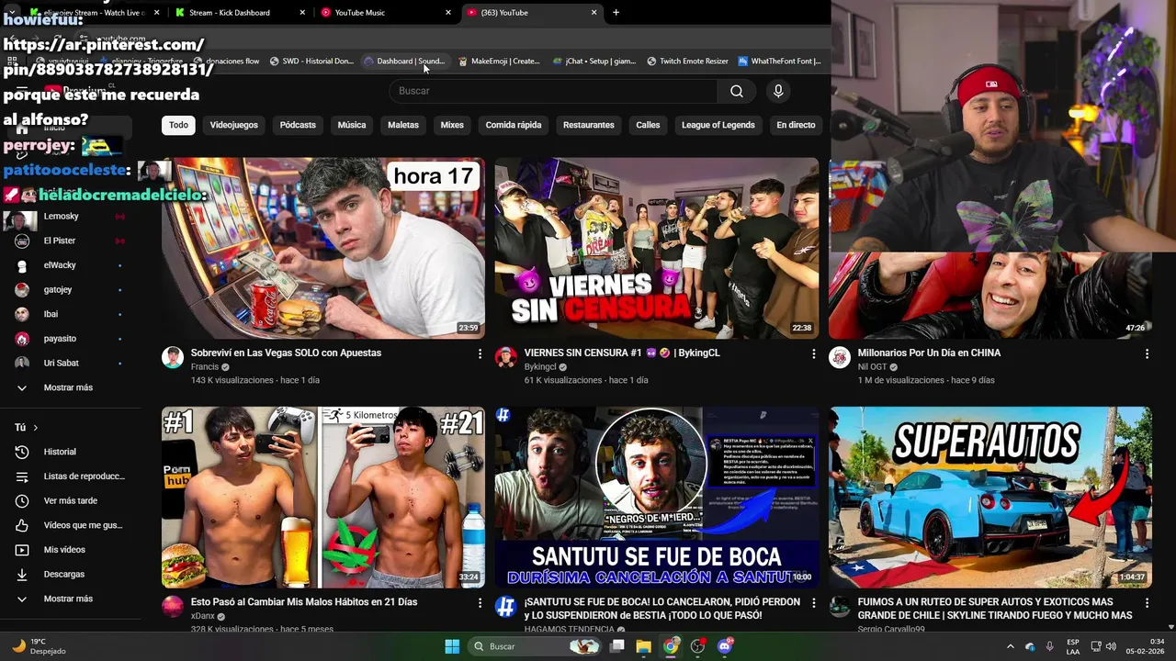Open Bykingcl channel avatar
The image size is (1176, 661).
(506, 357)
